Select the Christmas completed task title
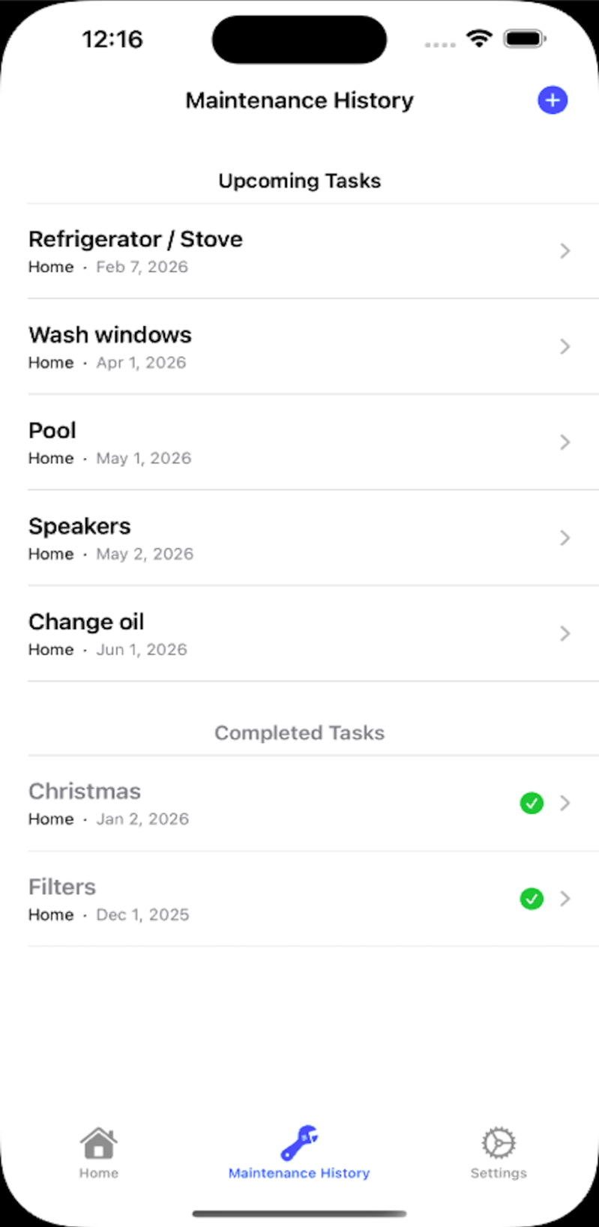The image size is (599, 1227). pyautogui.click(x=85, y=792)
